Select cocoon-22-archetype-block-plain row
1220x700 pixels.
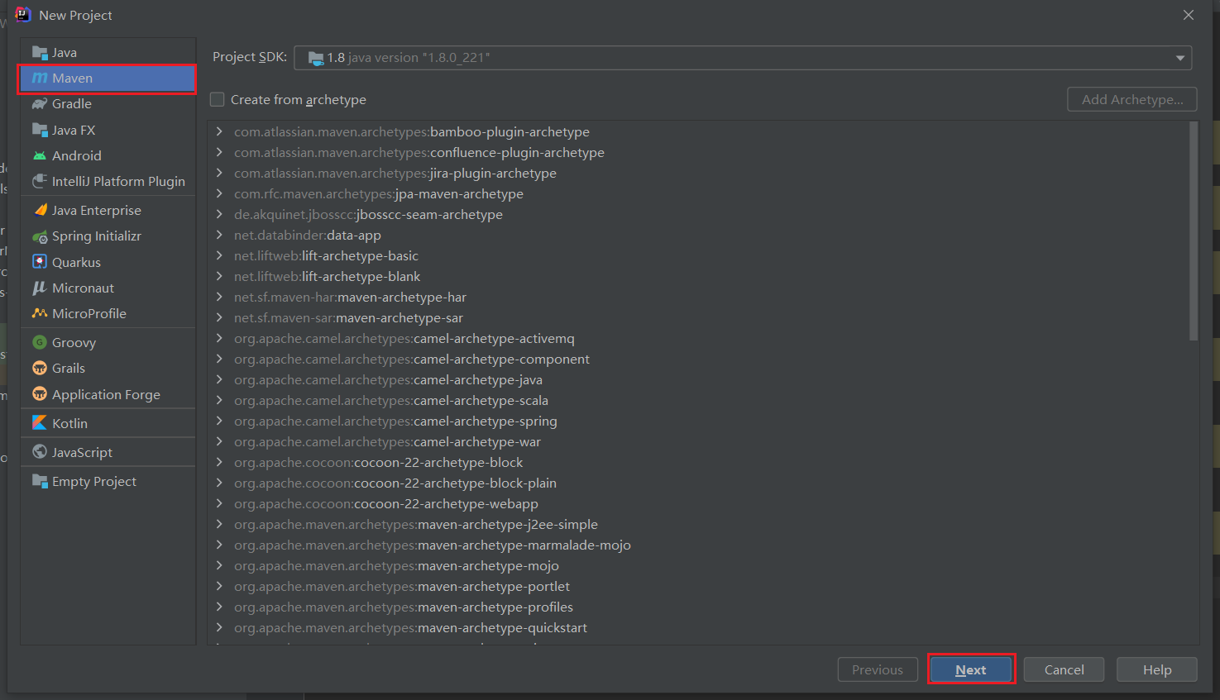point(698,483)
